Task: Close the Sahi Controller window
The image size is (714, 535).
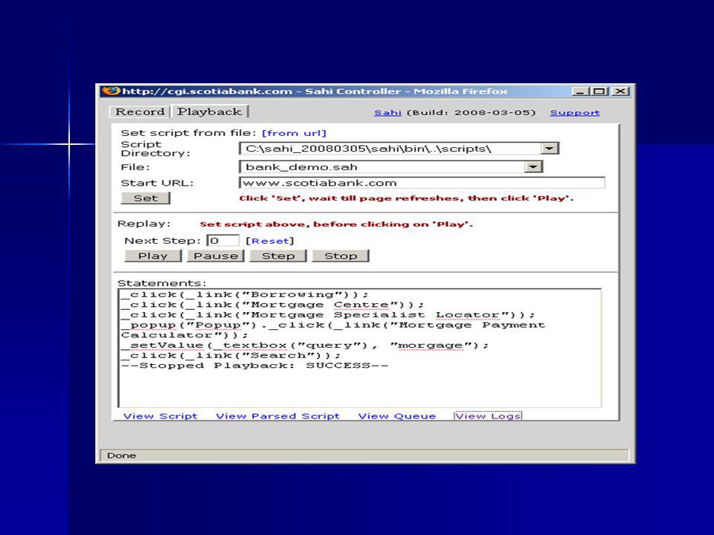Action: coord(620,91)
